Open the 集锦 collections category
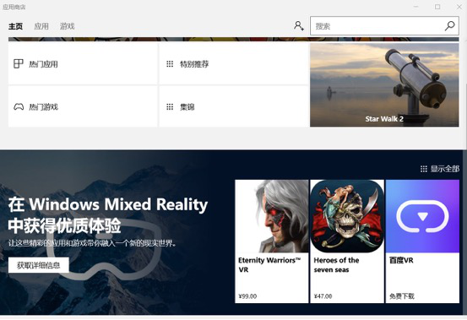This screenshot has height=320, width=467. [234, 106]
